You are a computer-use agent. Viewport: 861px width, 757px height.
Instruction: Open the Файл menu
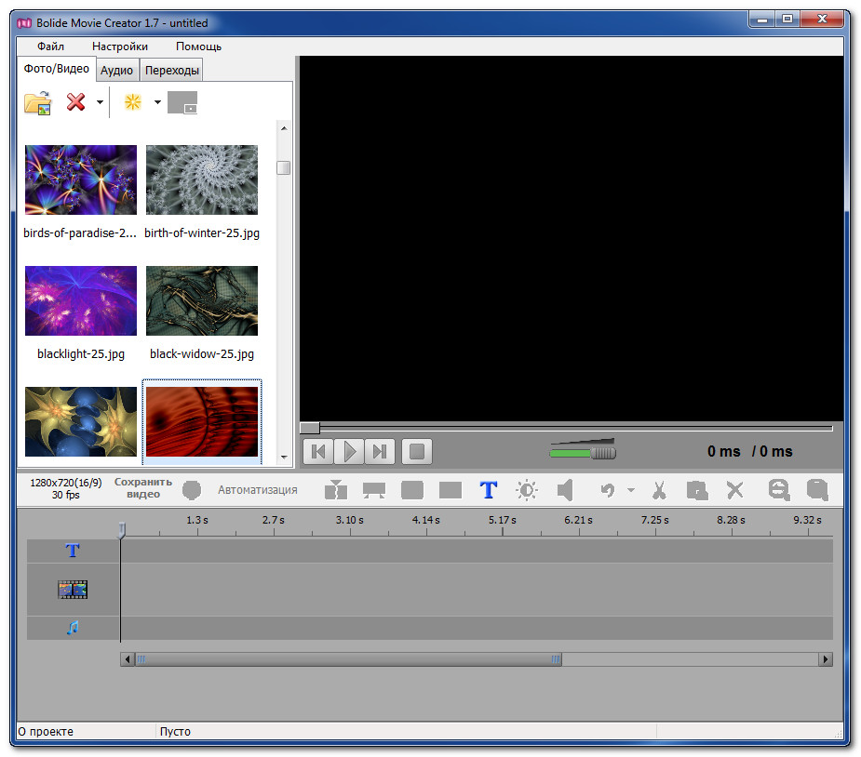[51, 46]
